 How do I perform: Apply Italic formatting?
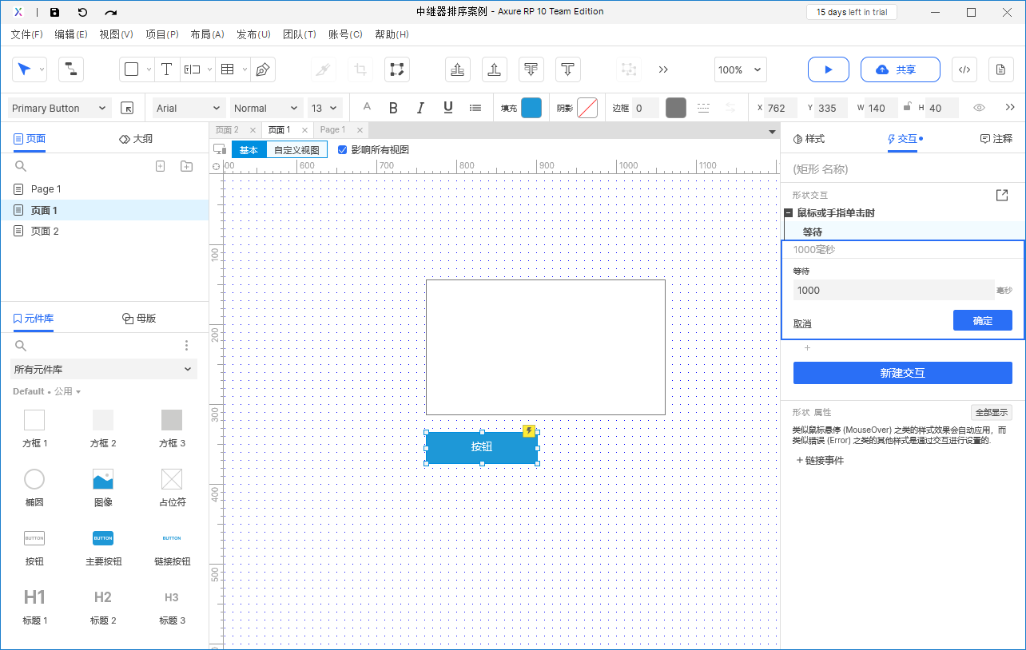tap(420, 108)
